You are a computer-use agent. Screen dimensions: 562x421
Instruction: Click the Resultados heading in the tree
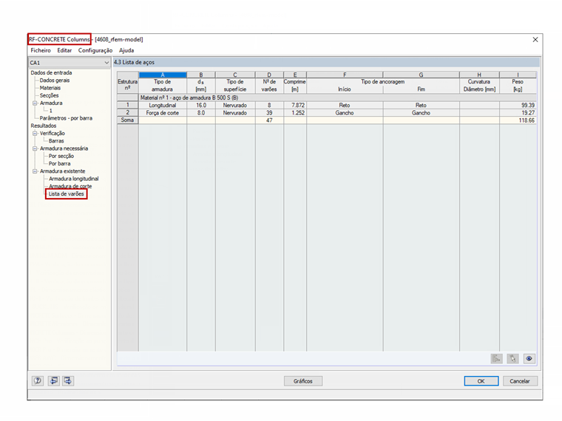44,126
